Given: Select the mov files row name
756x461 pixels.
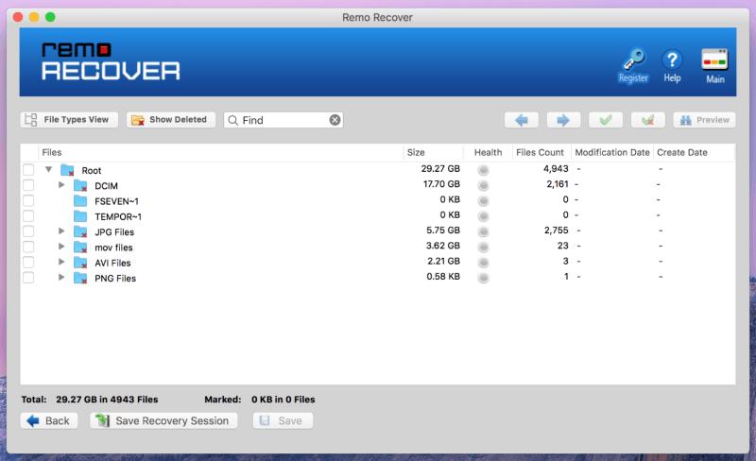Looking at the screenshot, I should 113,248.
